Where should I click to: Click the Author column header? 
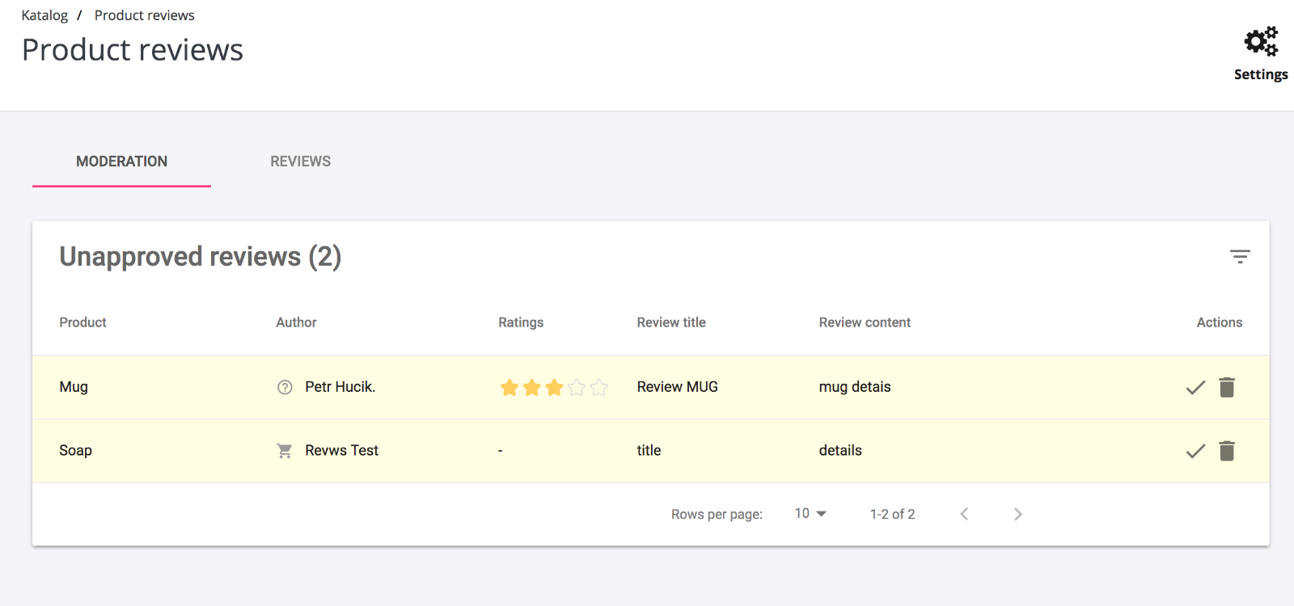(x=296, y=322)
